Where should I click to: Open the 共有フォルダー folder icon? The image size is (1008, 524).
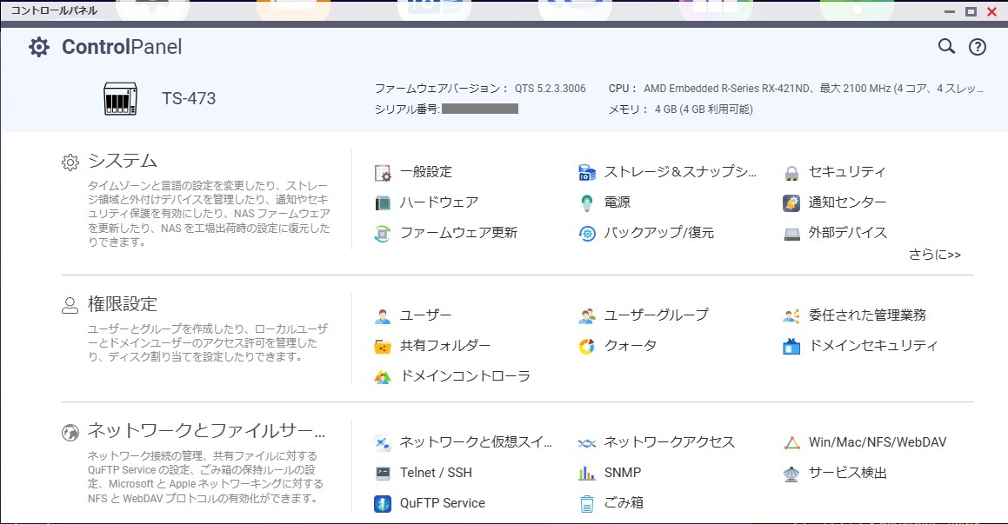[383, 347]
